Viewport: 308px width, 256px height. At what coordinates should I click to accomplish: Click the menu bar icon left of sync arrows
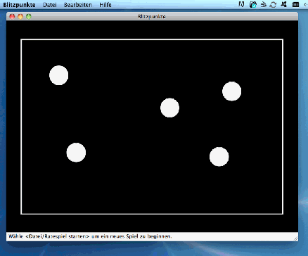(x=264, y=4)
